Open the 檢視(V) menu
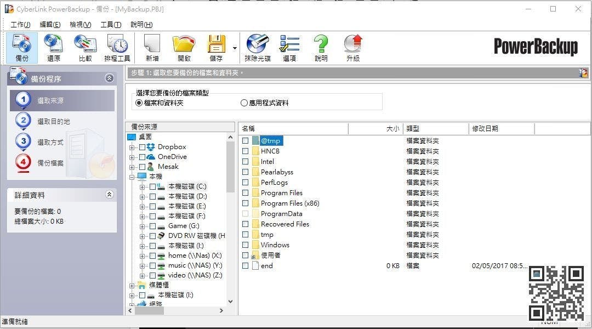Screen dimensions: 592x329 81,25
